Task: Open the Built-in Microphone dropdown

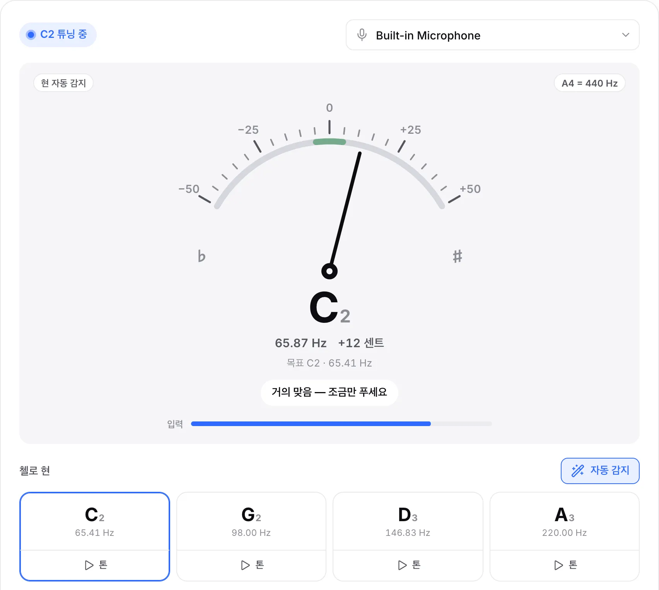Action: click(x=492, y=35)
